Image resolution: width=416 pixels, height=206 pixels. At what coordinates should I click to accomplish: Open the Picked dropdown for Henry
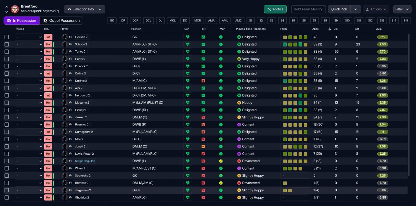[x=29, y=59]
